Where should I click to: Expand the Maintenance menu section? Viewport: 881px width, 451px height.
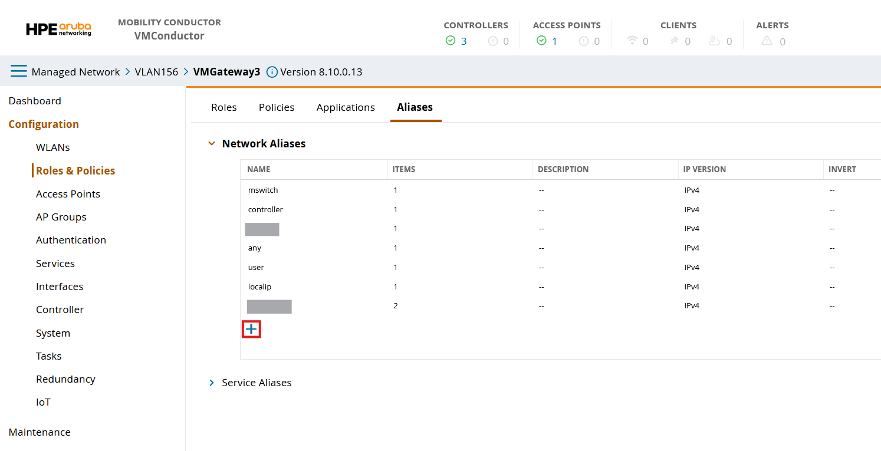(40, 432)
